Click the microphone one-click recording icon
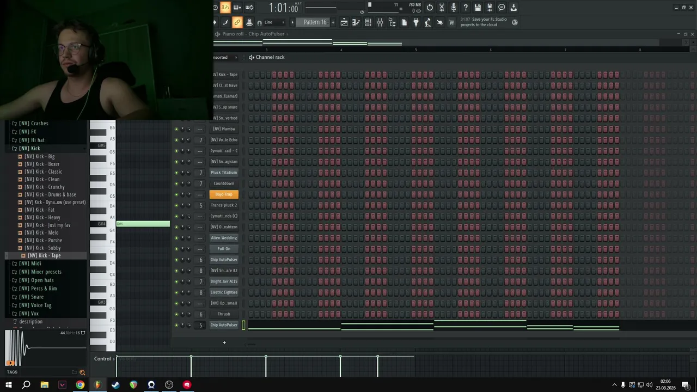This screenshot has height=392, width=697. (454, 8)
